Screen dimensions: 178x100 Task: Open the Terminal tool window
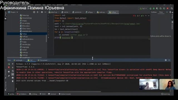[x=52, y=94]
